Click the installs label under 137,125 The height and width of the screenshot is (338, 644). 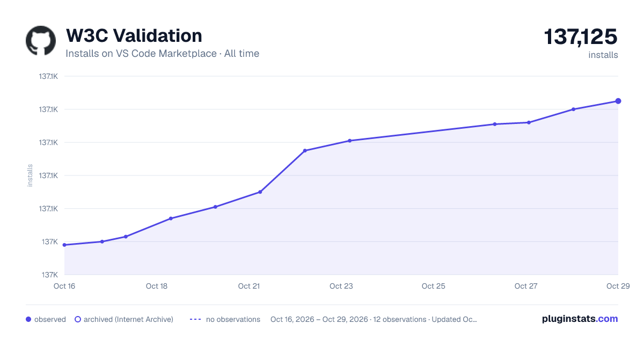click(603, 55)
